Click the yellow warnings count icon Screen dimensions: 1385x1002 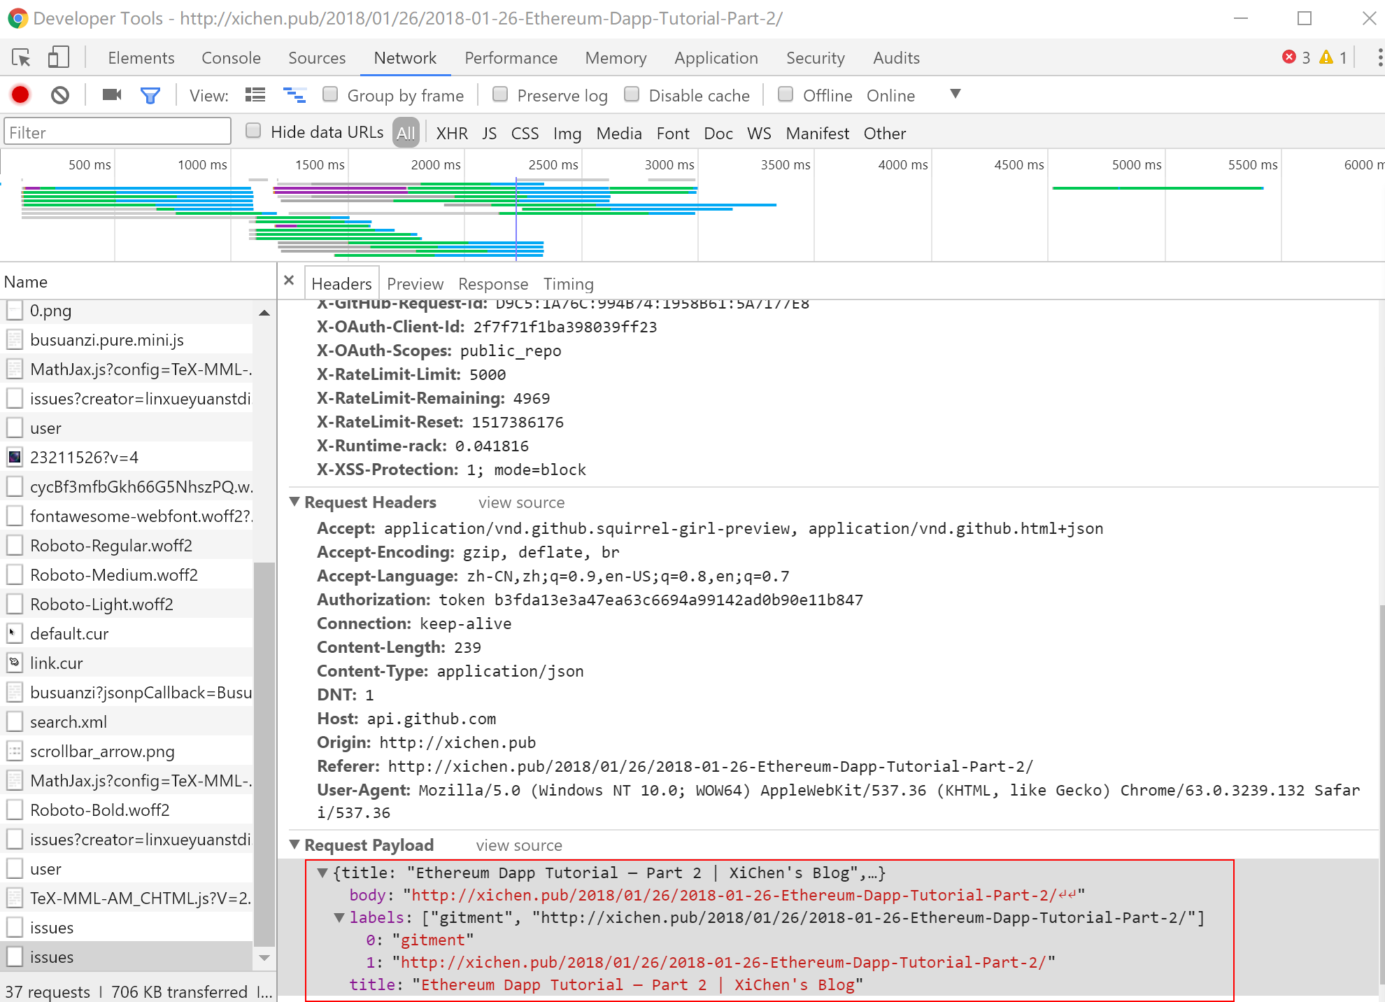tap(1326, 57)
